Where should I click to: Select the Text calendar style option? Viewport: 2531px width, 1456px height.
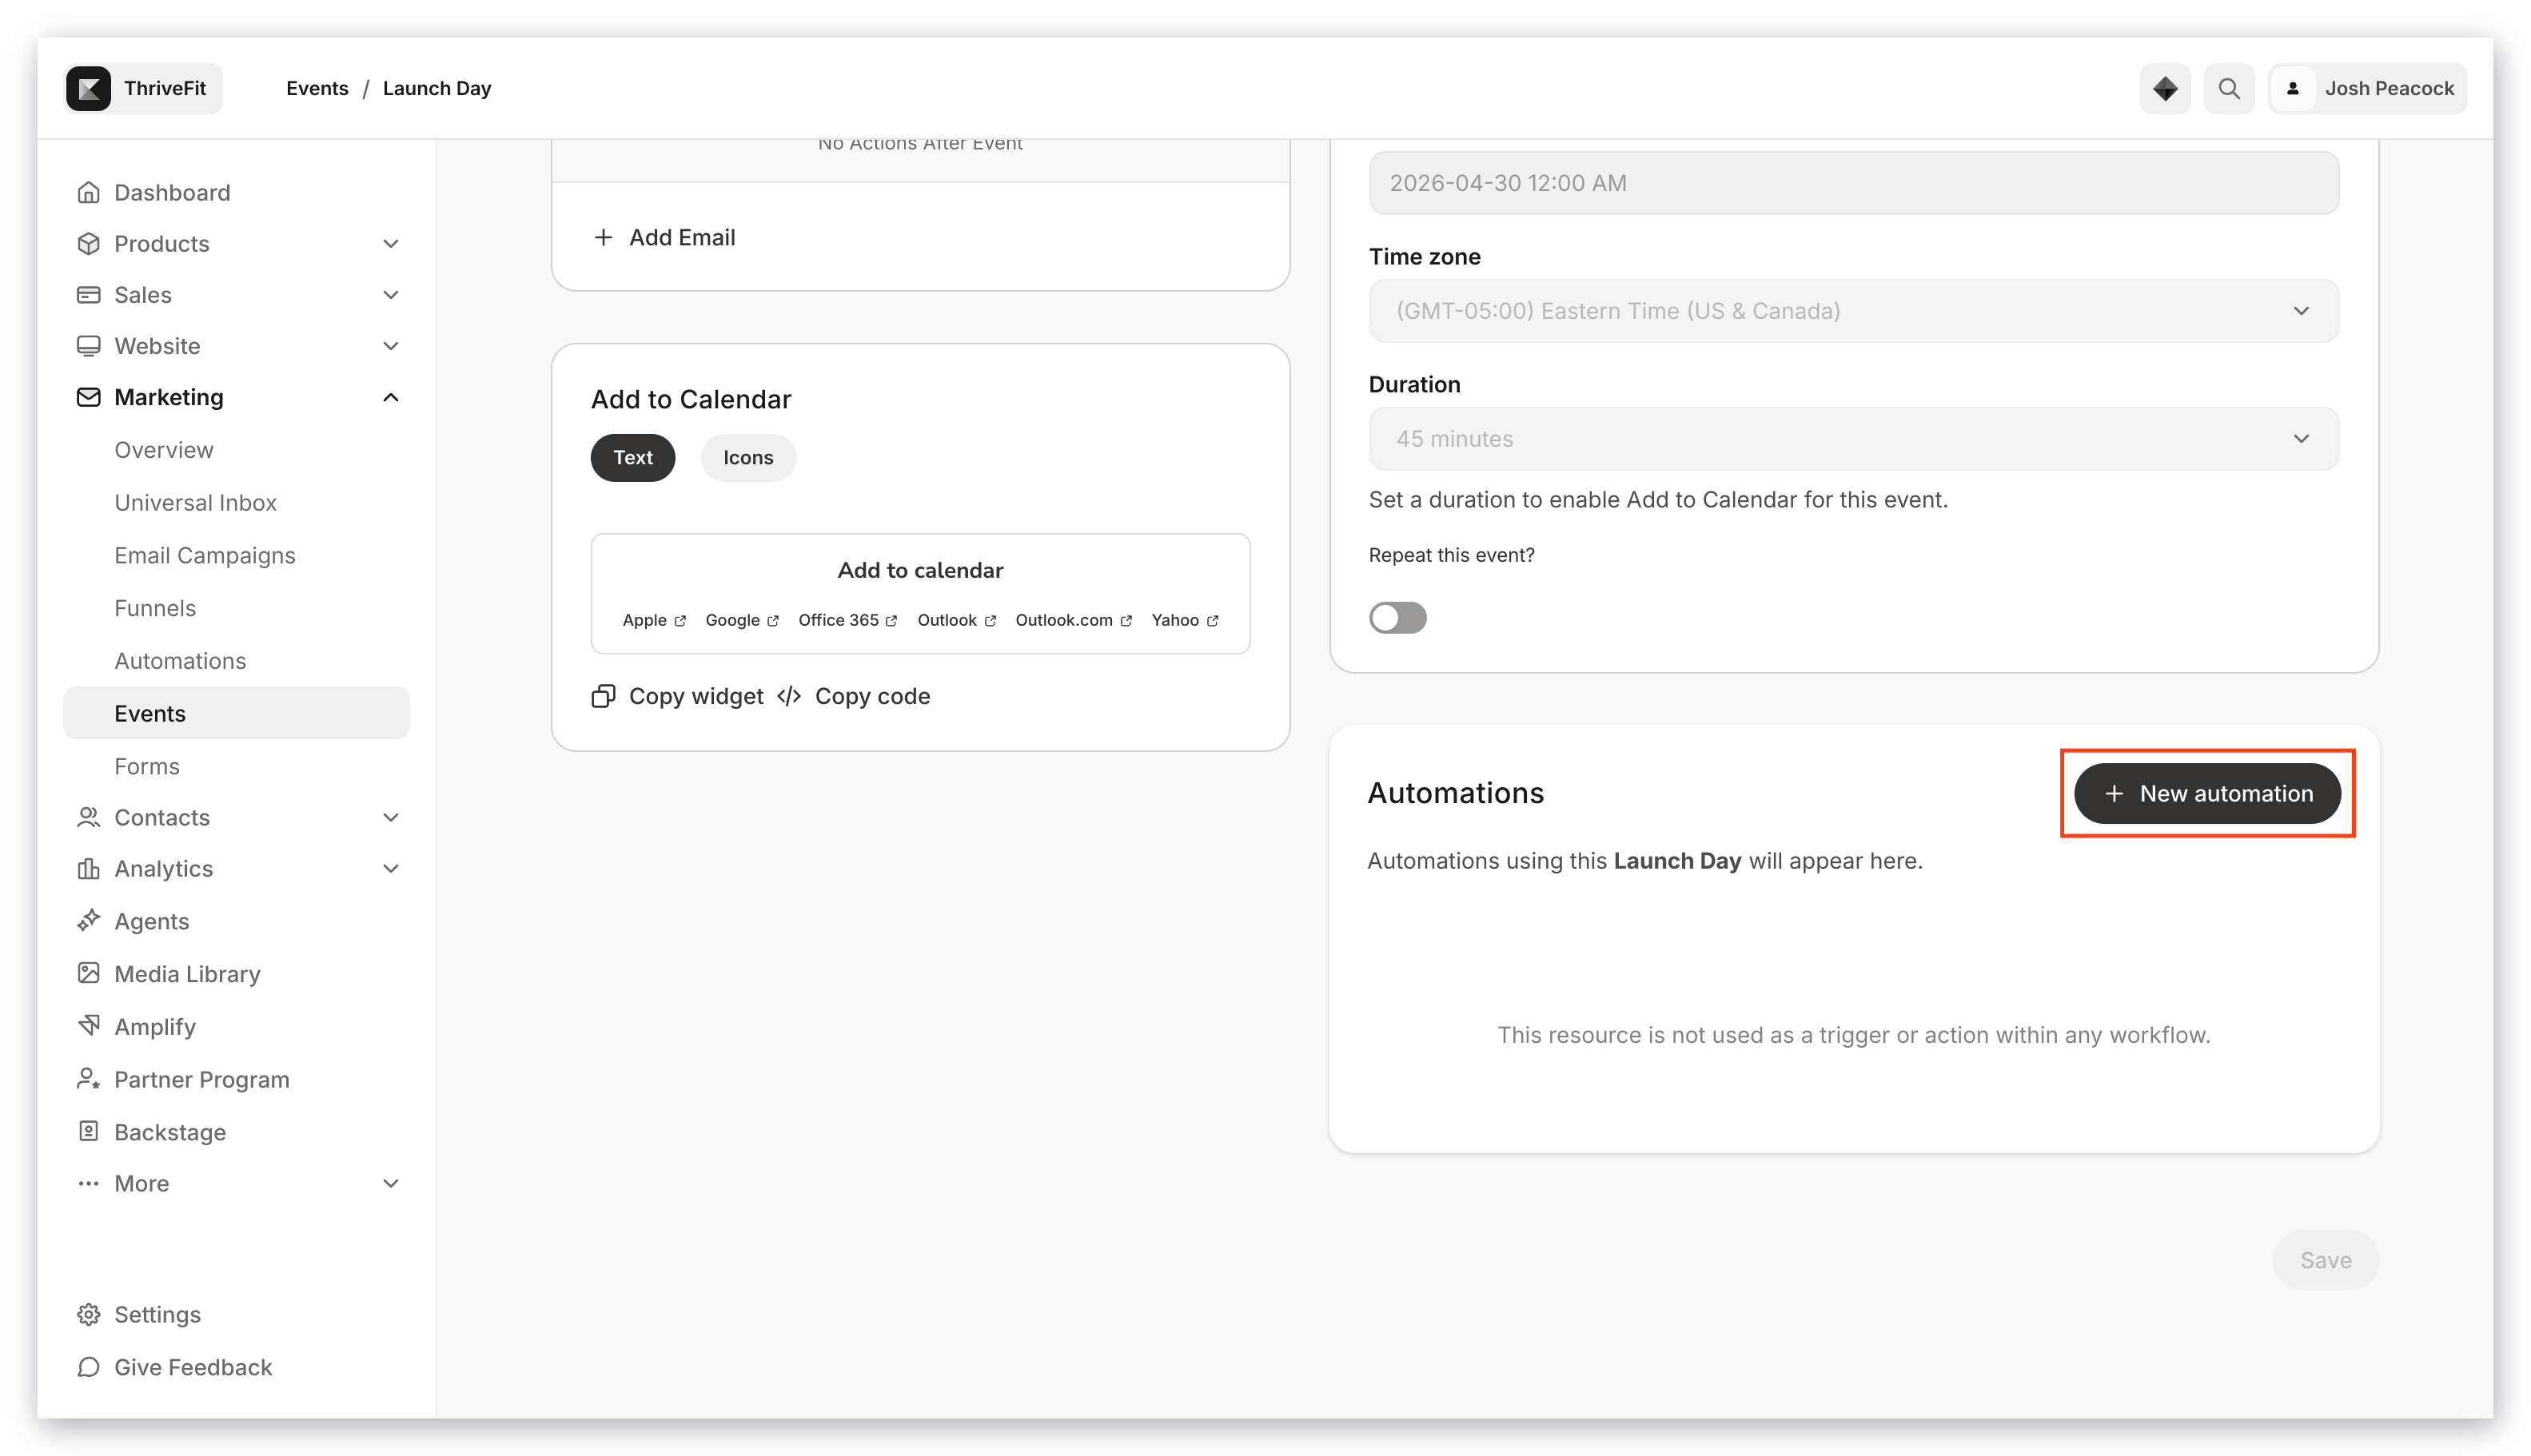[633, 457]
